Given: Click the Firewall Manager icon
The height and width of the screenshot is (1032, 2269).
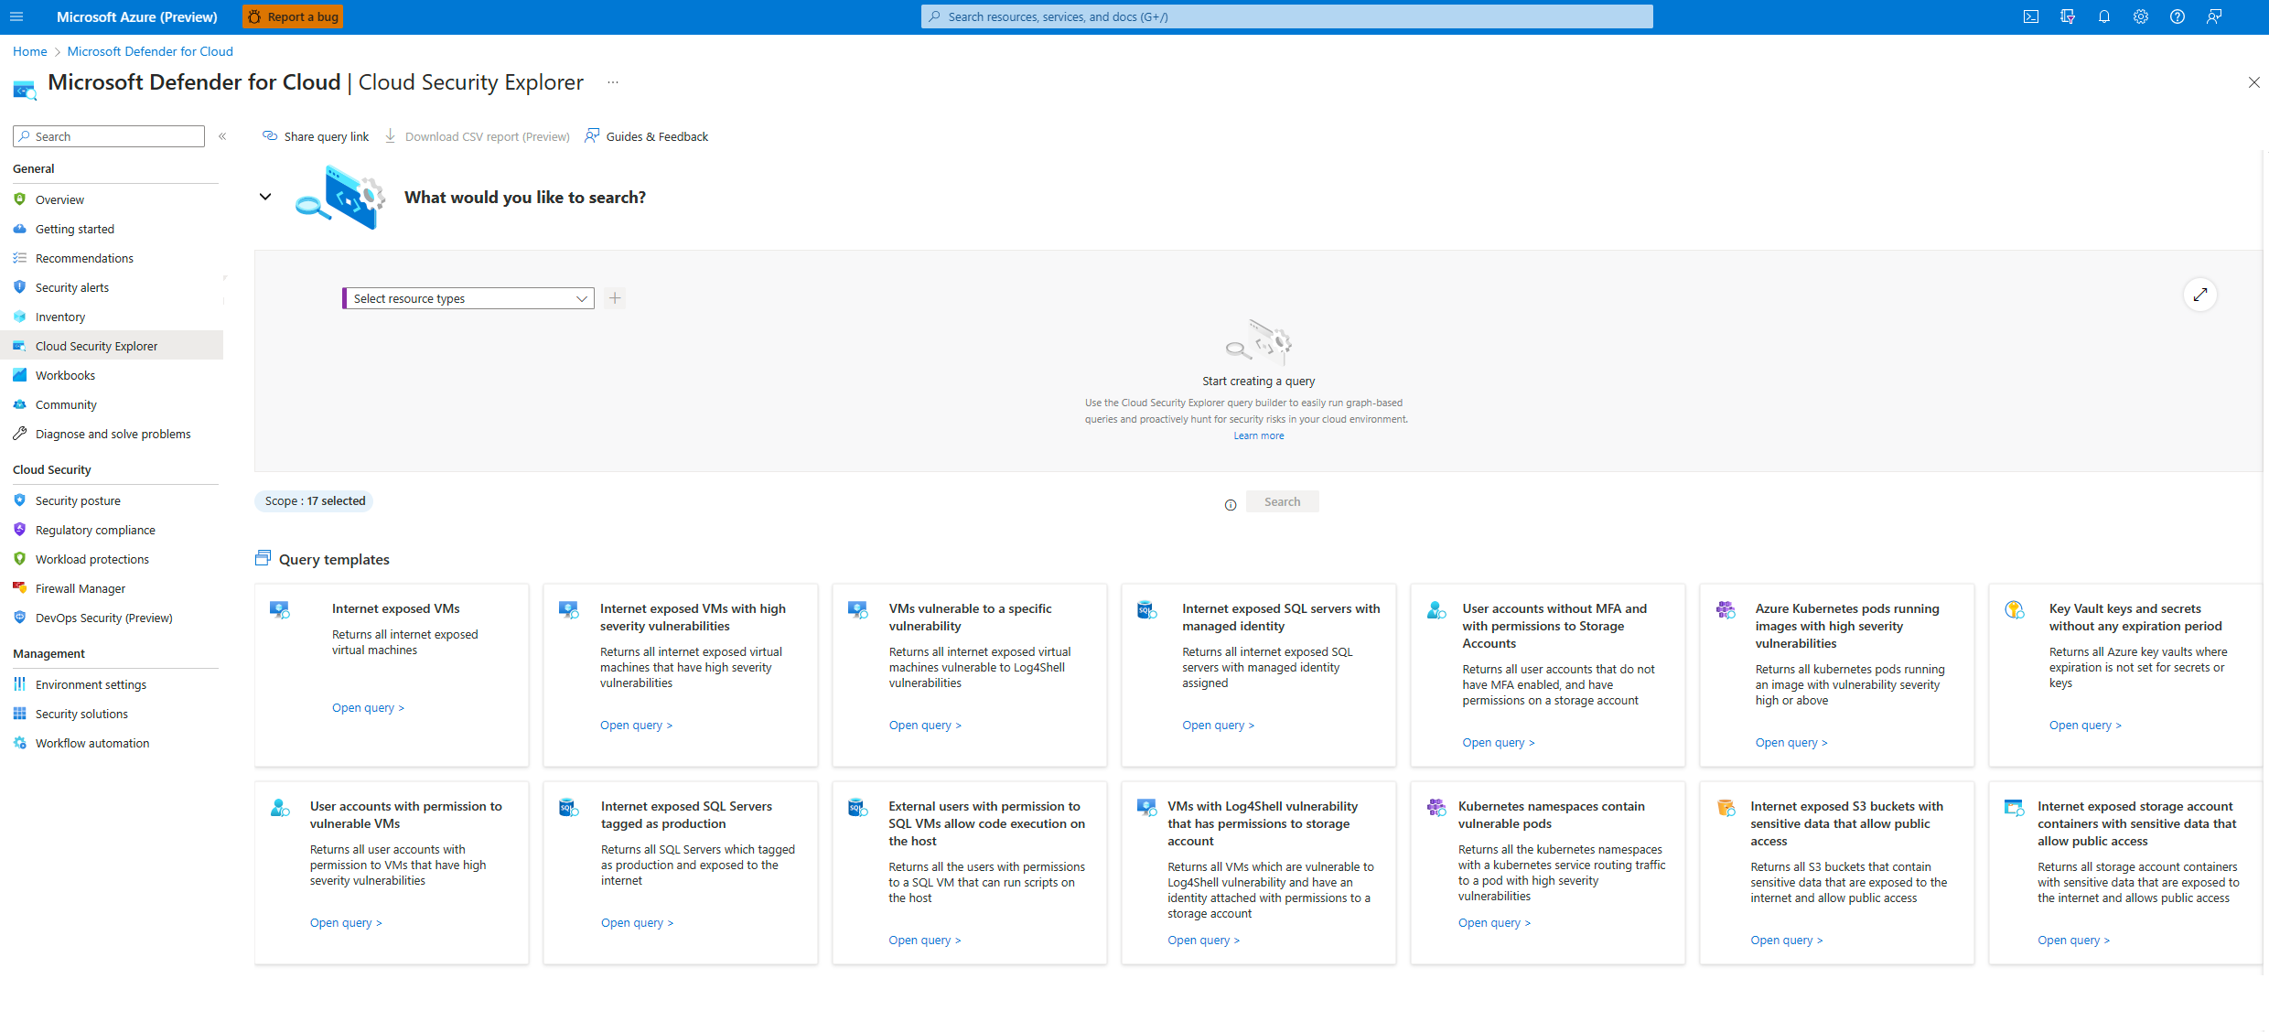Looking at the screenshot, I should [20, 587].
